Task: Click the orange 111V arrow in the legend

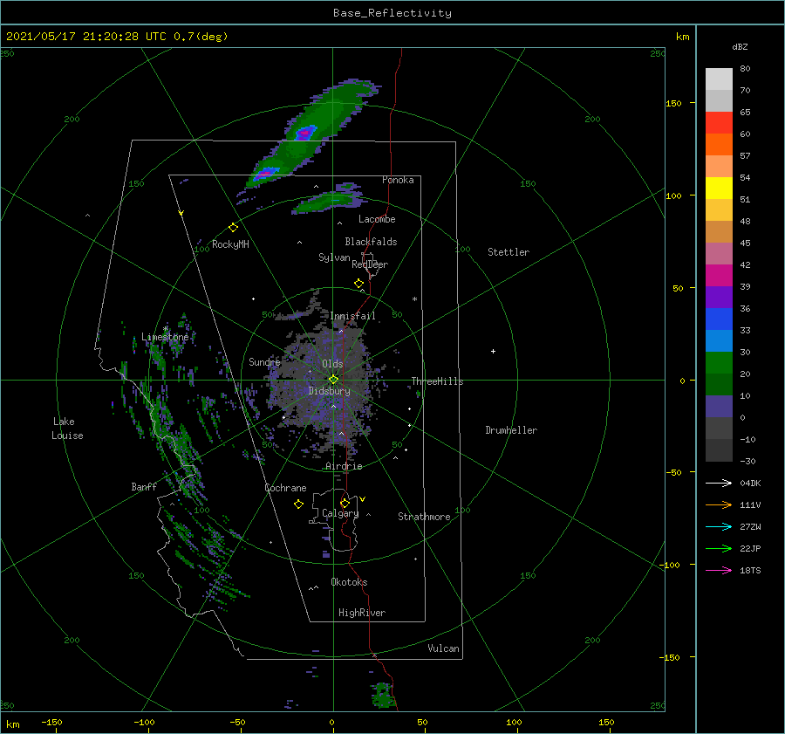Action: (719, 505)
